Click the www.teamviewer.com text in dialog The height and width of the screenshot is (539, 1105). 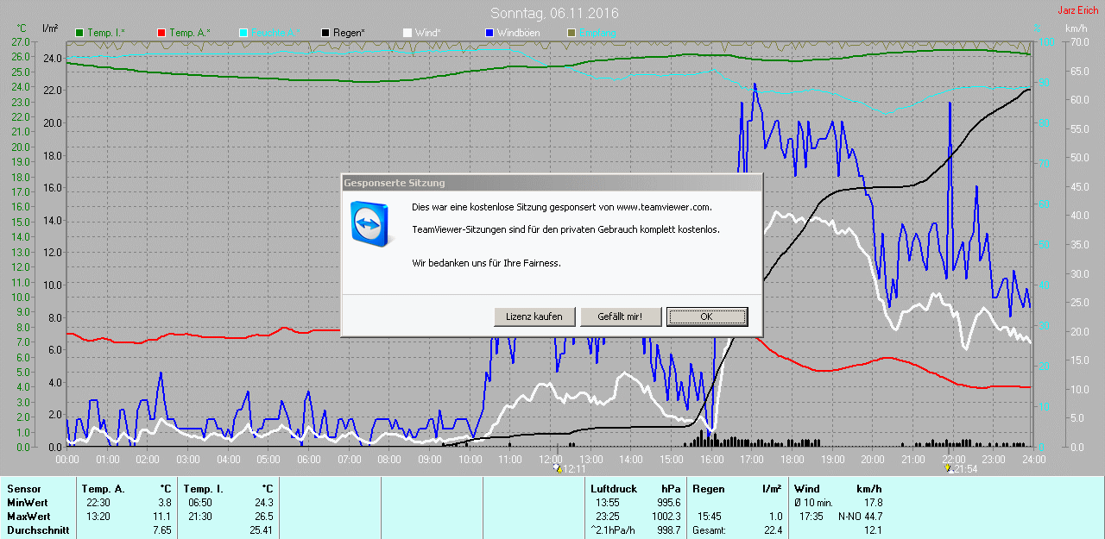coord(663,207)
